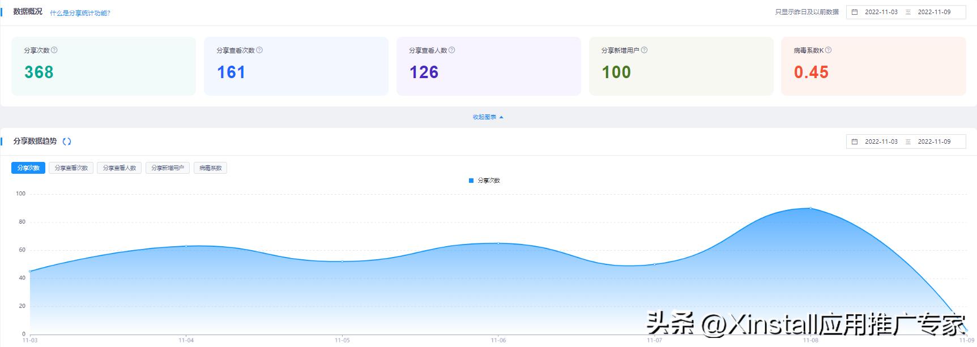Screen dimensions: 977x347
Task: Set trend chart end date 2022-11-09
Action: [x=935, y=142]
